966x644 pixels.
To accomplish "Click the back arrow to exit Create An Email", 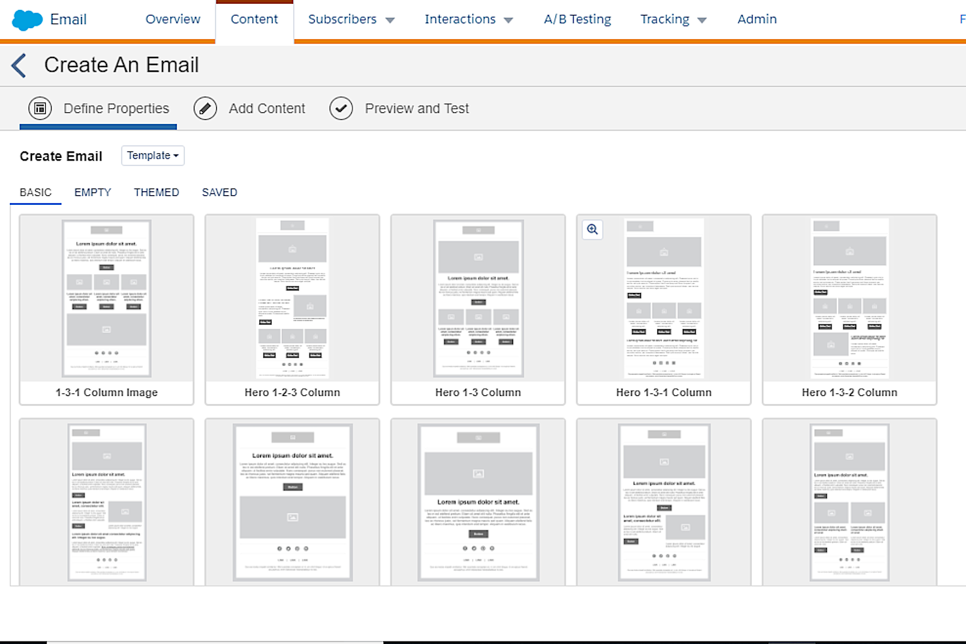I will pyautogui.click(x=18, y=65).
